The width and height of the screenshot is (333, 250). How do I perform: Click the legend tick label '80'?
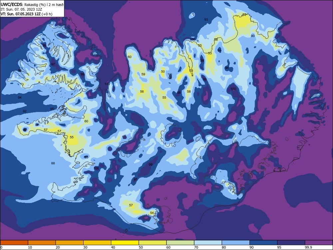point(224,247)
